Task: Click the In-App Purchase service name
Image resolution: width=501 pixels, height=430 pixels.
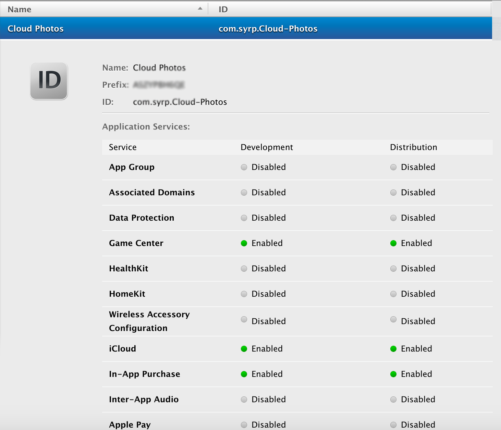Action: tap(144, 374)
